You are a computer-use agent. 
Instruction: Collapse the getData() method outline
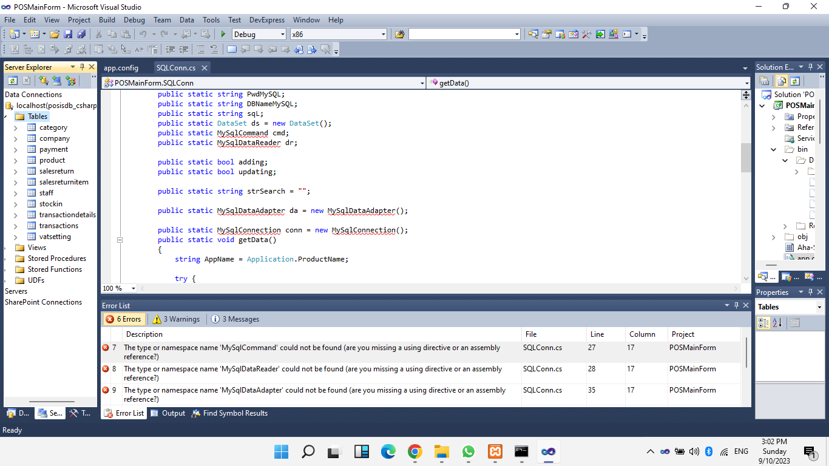coord(120,240)
